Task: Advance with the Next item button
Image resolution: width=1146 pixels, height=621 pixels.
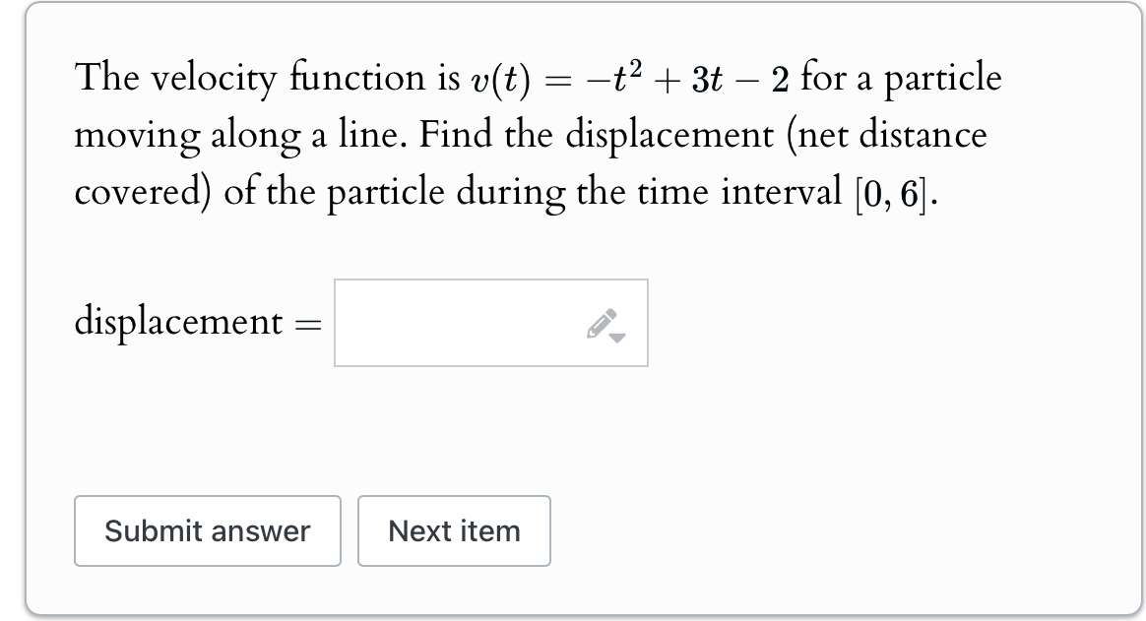Action: tap(454, 531)
